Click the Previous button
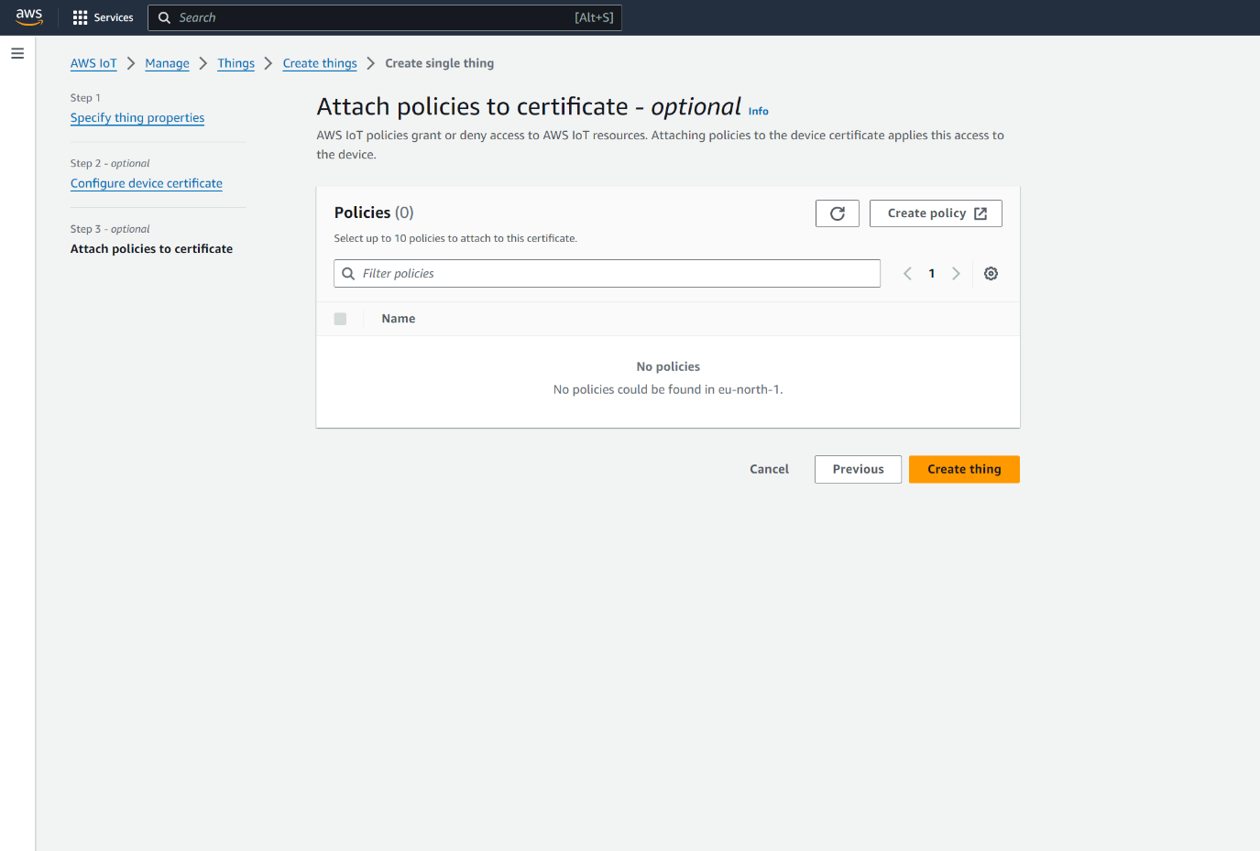Screen dimensions: 1260x851 coord(858,469)
